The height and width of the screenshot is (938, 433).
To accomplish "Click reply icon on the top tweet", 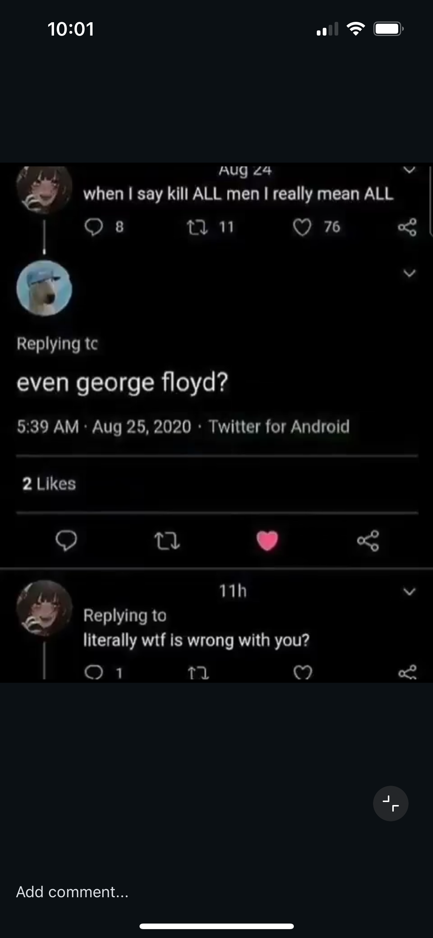I will click(94, 227).
